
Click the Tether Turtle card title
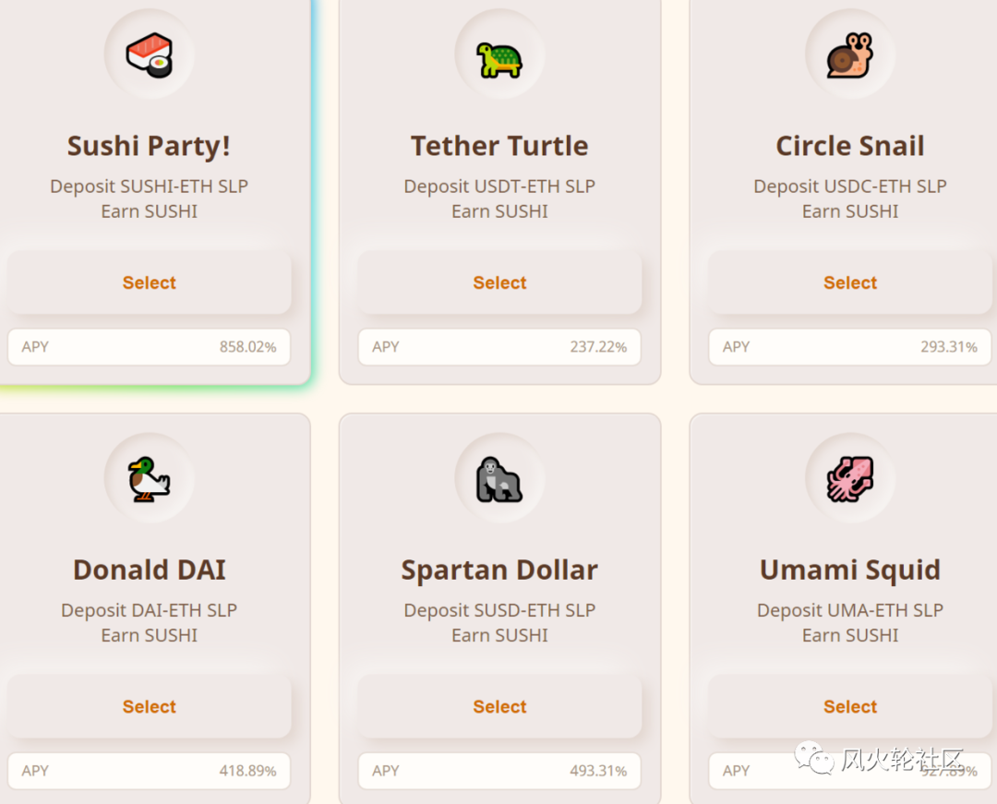[x=499, y=146]
